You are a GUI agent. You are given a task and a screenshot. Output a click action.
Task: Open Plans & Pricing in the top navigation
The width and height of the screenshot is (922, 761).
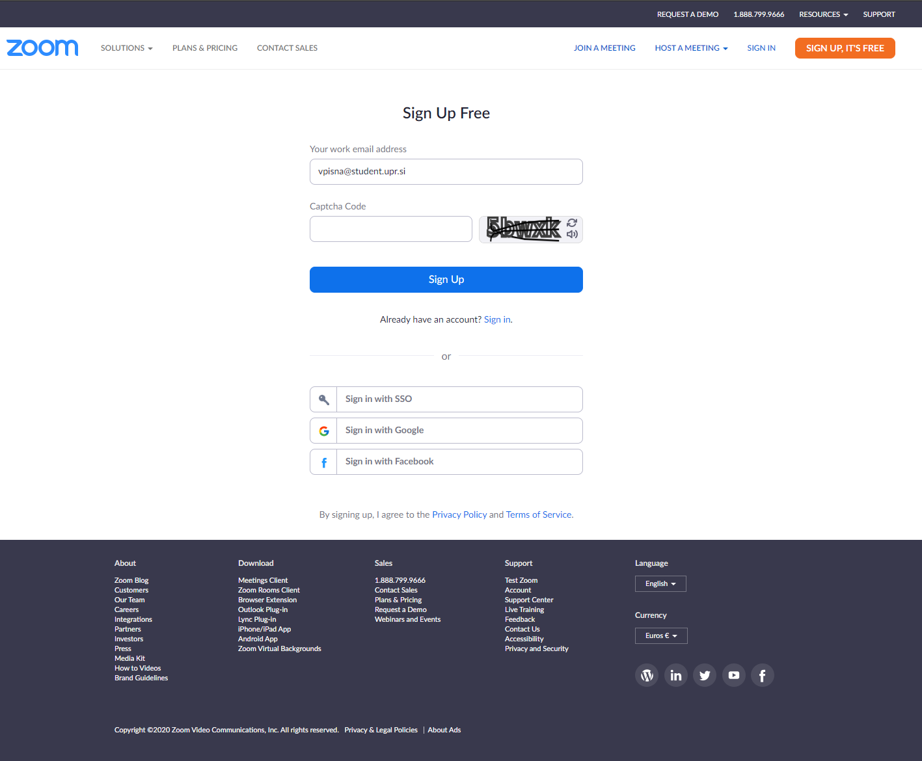tap(205, 48)
